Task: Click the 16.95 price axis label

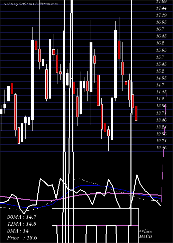Action: click(x=161, y=22)
